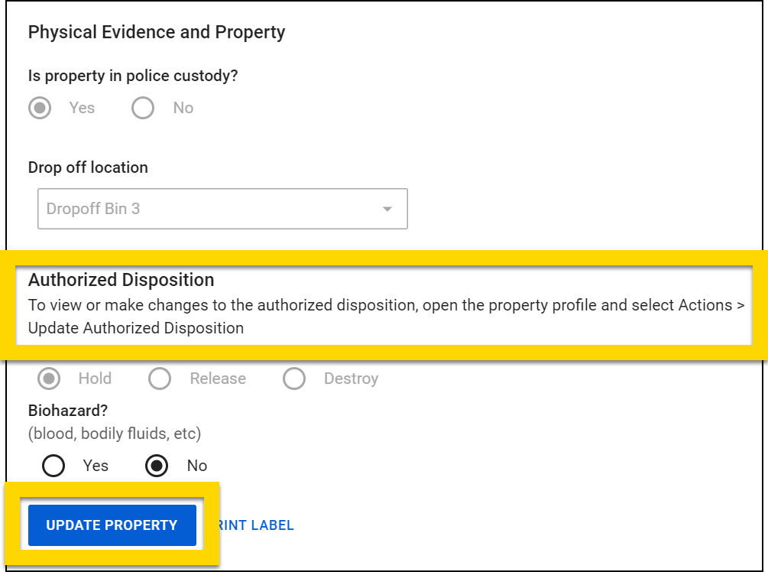Click the dropdown caret arrow icon

(386, 208)
